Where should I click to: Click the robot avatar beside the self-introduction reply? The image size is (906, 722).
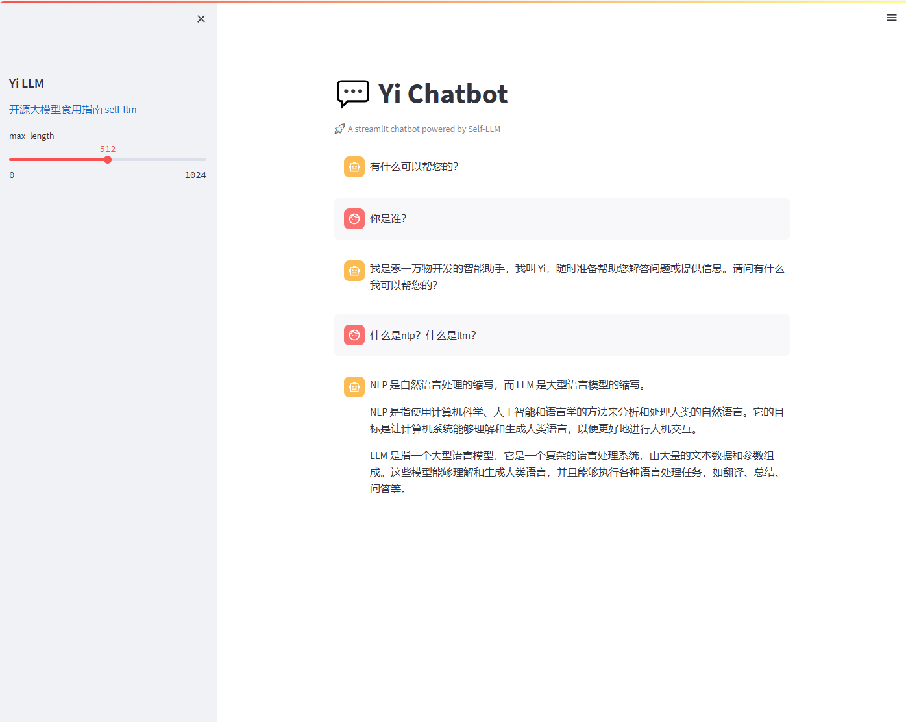(x=354, y=271)
